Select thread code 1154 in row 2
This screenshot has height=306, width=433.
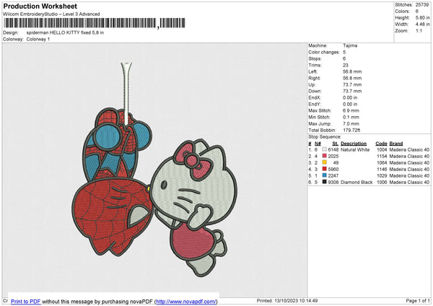coord(382,157)
